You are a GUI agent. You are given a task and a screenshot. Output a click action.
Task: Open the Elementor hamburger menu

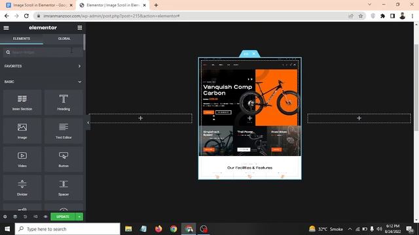[6, 27]
